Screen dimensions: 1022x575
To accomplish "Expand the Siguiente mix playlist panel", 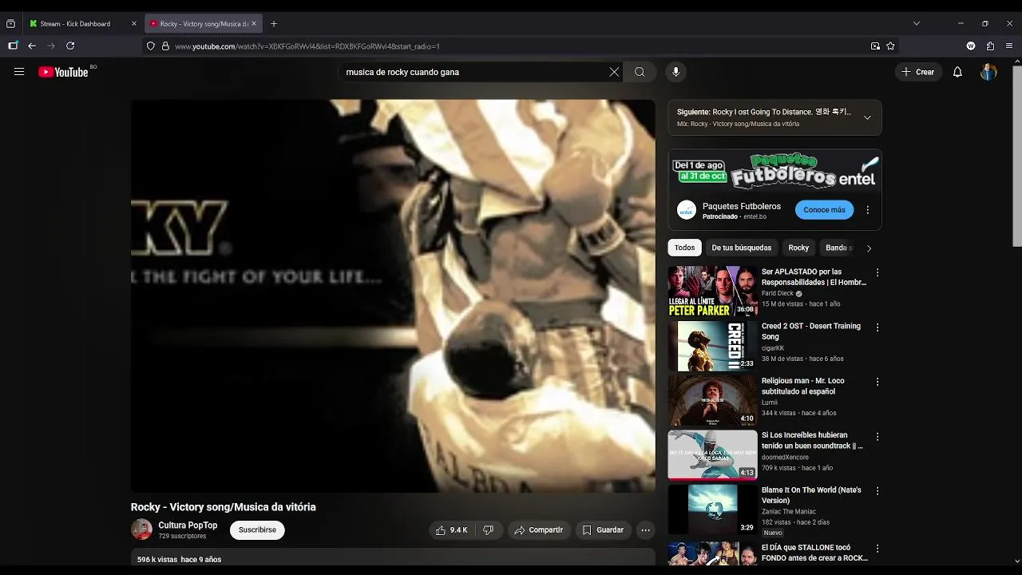I will point(867,117).
